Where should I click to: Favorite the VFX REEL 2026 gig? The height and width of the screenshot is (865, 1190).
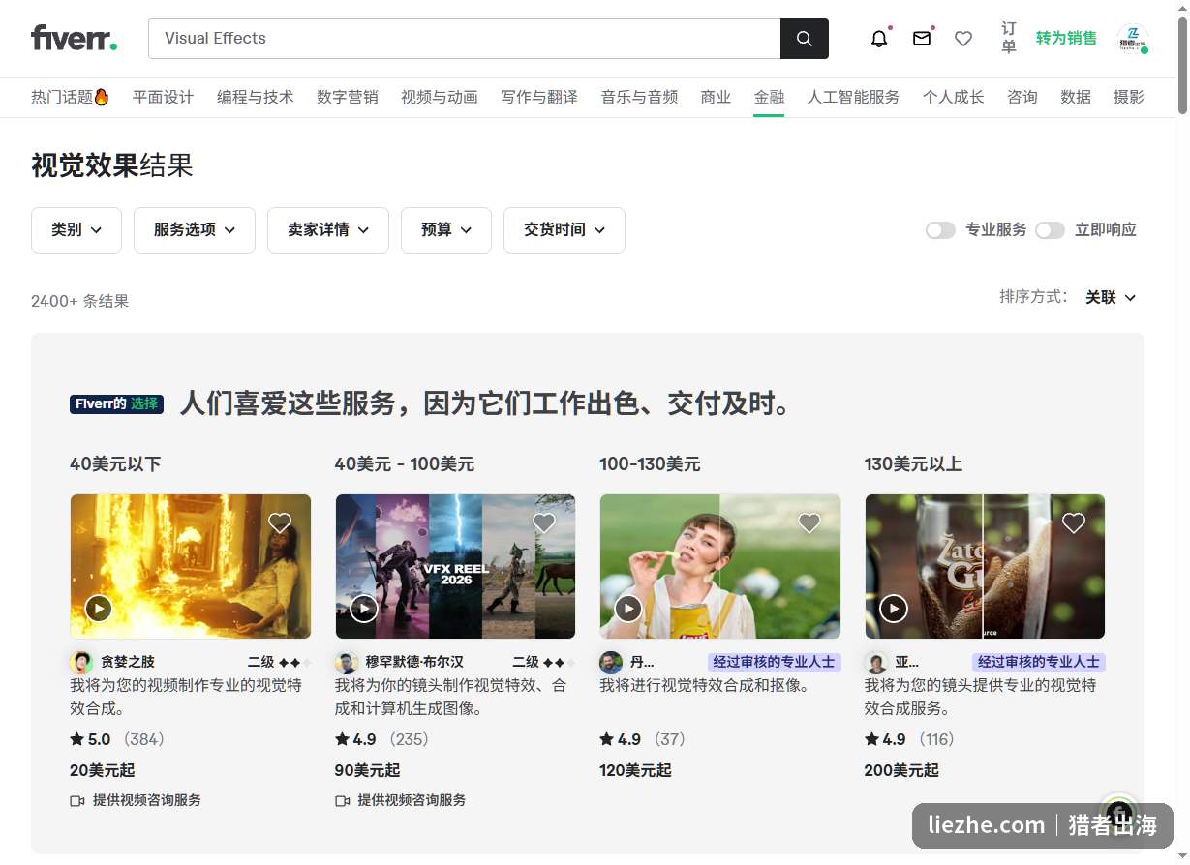[544, 523]
